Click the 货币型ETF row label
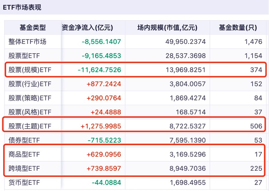Viewport: 269px width, 191px height. (24, 183)
